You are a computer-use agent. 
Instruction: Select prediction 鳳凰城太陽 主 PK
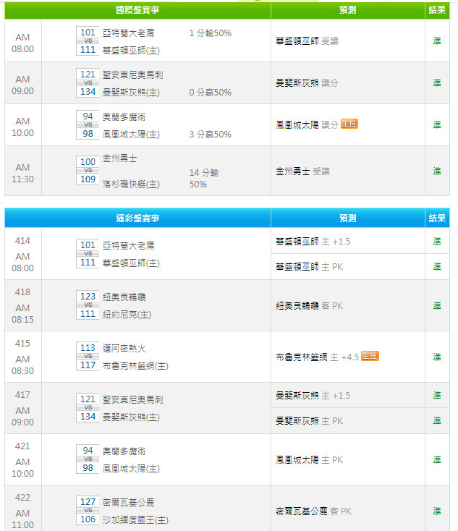pos(309,460)
